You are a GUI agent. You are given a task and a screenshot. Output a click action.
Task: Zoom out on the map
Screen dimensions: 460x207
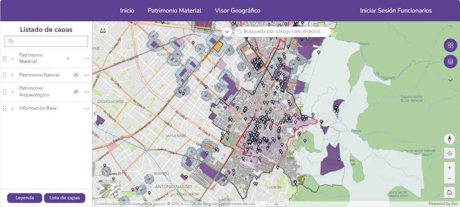(x=450, y=178)
